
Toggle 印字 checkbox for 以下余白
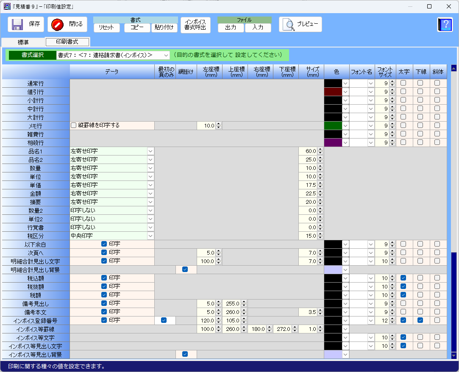click(x=104, y=244)
